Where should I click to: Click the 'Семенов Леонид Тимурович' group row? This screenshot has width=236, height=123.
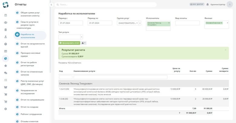(144, 84)
